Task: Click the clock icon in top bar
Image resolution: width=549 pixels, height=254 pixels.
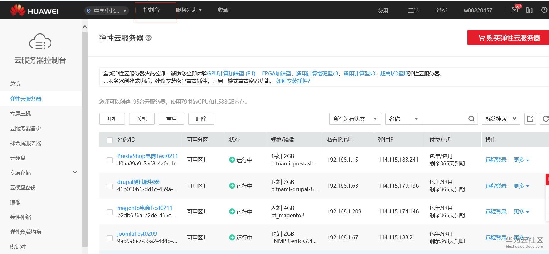Action: (544, 10)
